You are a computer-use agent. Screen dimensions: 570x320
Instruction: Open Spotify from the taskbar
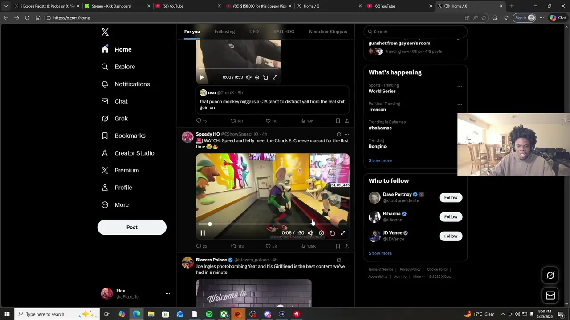[209, 314]
